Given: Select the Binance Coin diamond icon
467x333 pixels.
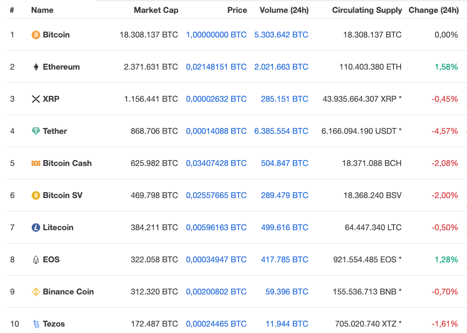Looking at the screenshot, I should pyautogui.click(x=35, y=292).
